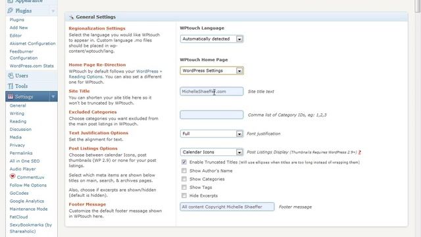
Task: Check the Show Author's Name box
Action: click(x=184, y=171)
